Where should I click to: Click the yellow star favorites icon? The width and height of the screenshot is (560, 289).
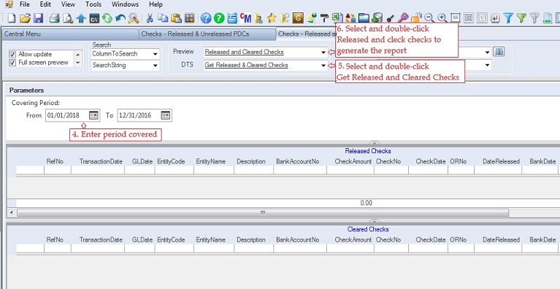(x=272, y=18)
